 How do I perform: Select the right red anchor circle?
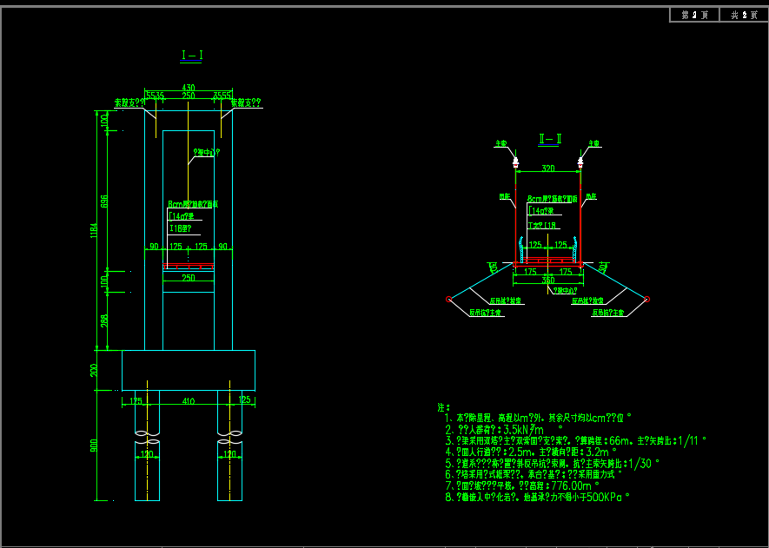[646, 300]
